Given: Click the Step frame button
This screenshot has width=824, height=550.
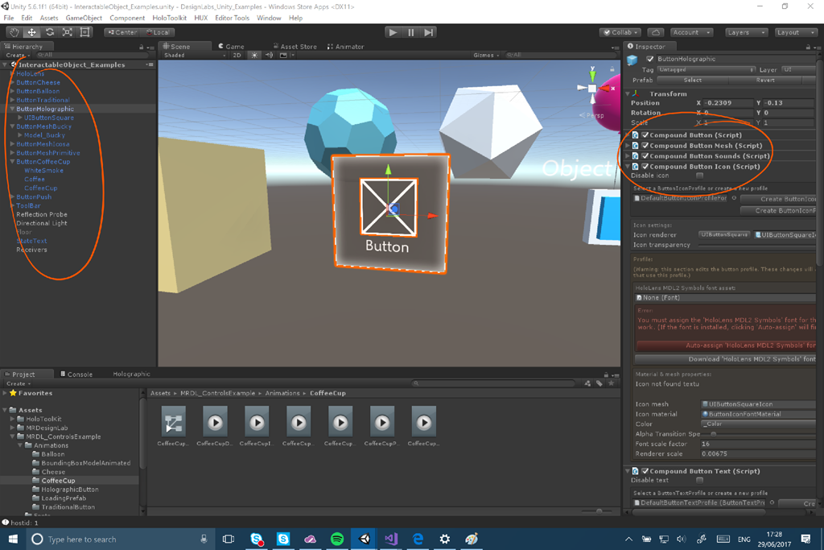Looking at the screenshot, I should pos(429,32).
